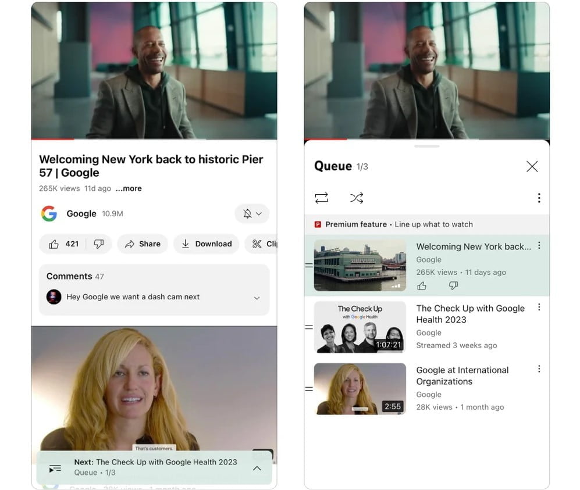The image size is (580, 490).
Task: Download the video
Action: 207,244
